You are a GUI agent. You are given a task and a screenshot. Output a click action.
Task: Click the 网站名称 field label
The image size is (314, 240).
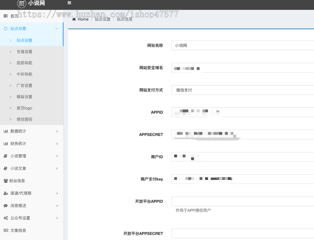155,45
